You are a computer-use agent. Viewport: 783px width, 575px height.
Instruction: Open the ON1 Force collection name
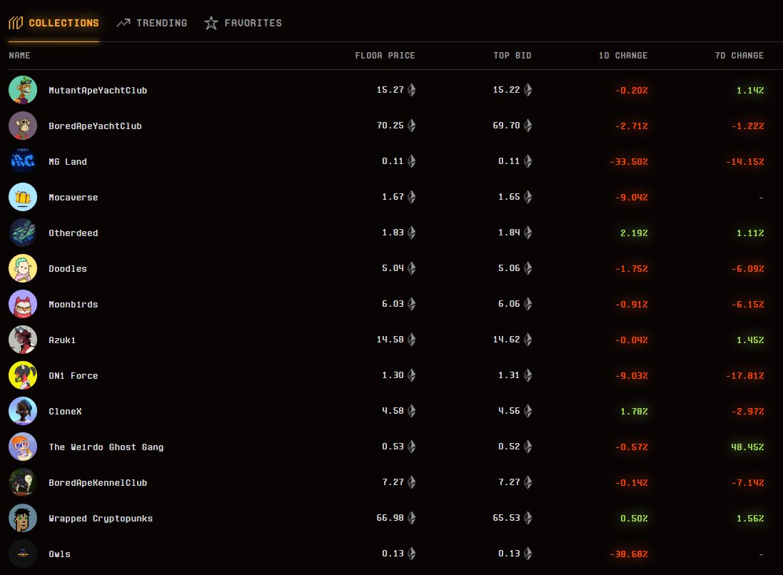click(x=73, y=376)
